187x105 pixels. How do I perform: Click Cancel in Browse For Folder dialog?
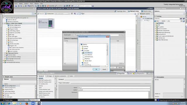pos(104,69)
